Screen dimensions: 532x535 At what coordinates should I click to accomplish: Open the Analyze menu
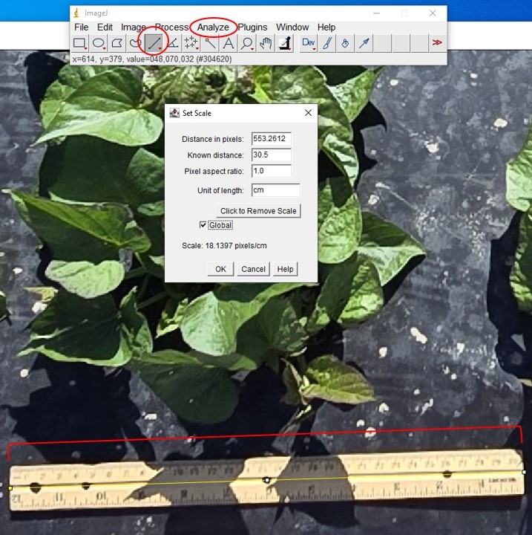click(213, 27)
